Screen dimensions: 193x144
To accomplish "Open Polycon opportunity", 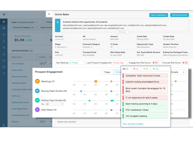I will click(15, 122).
